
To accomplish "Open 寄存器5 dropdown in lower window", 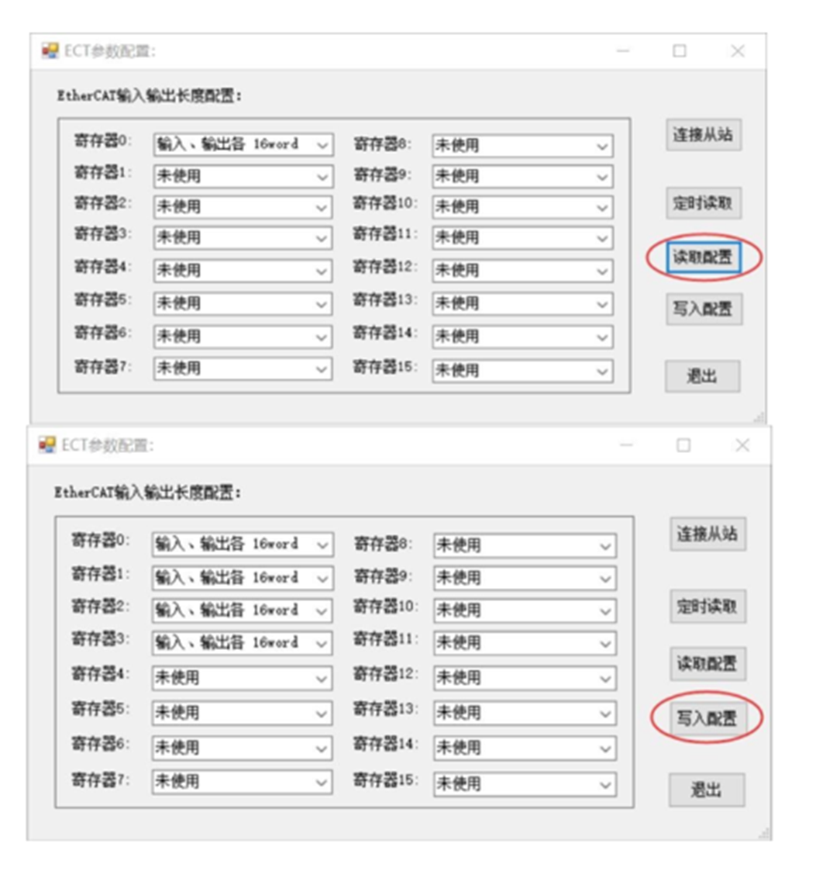I will (x=243, y=713).
